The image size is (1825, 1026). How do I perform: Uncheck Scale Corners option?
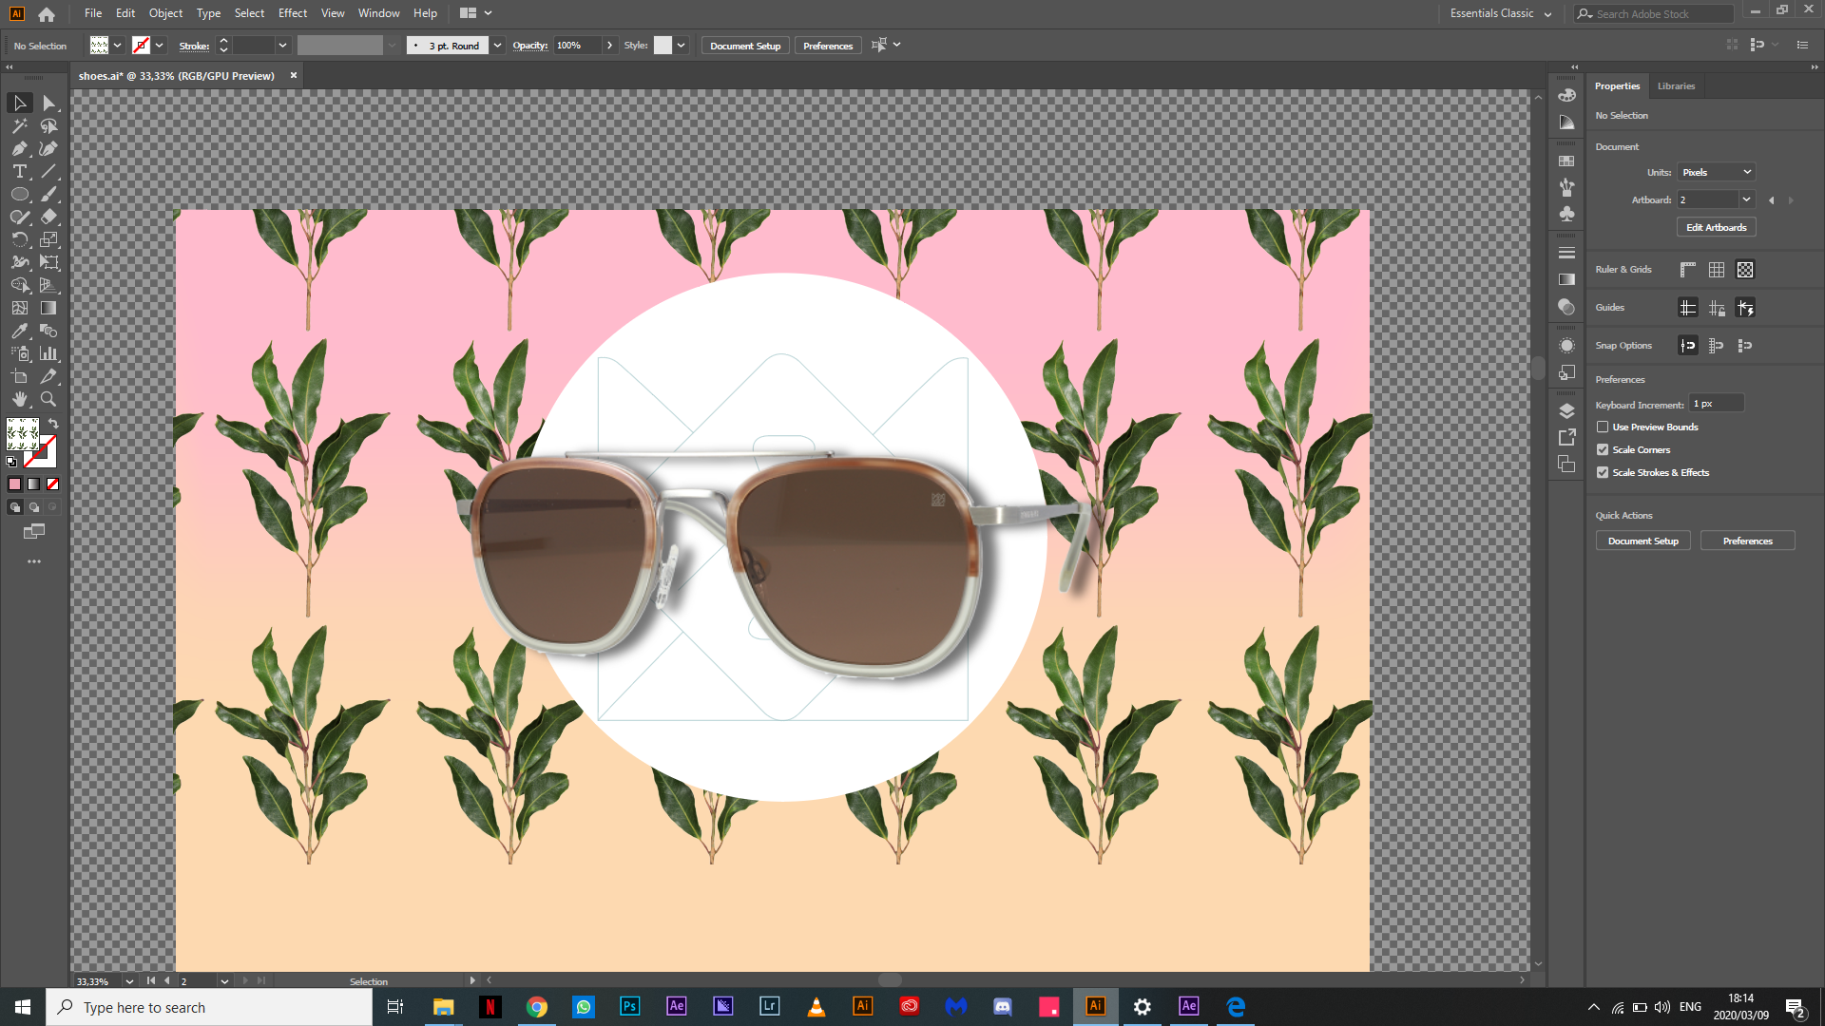coord(1603,450)
